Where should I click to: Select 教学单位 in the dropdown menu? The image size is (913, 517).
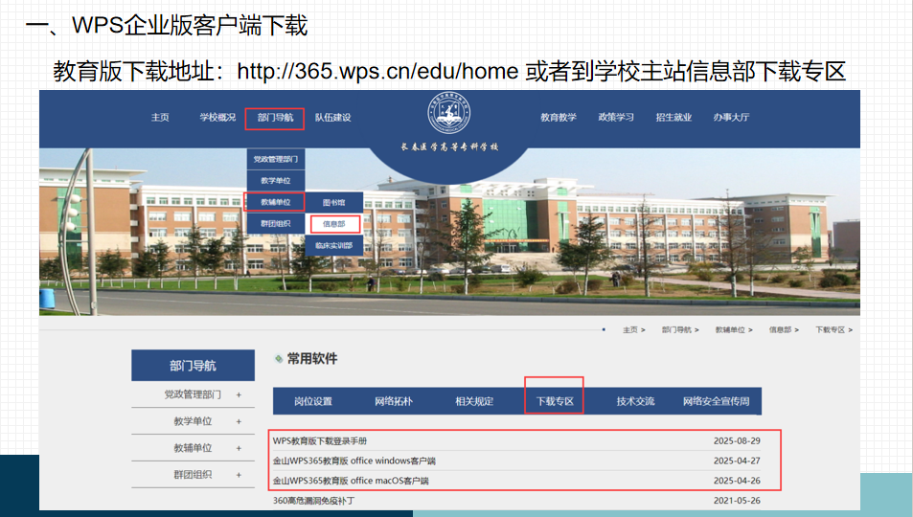tap(275, 181)
